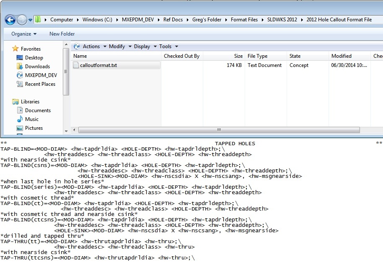Open Documents library in navigation pane

point(38,110)
